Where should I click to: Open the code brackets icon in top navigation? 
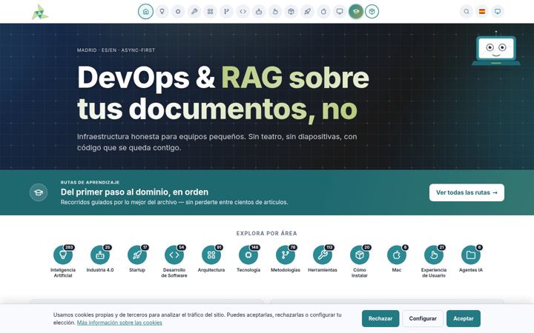click(x=243, y=12)
